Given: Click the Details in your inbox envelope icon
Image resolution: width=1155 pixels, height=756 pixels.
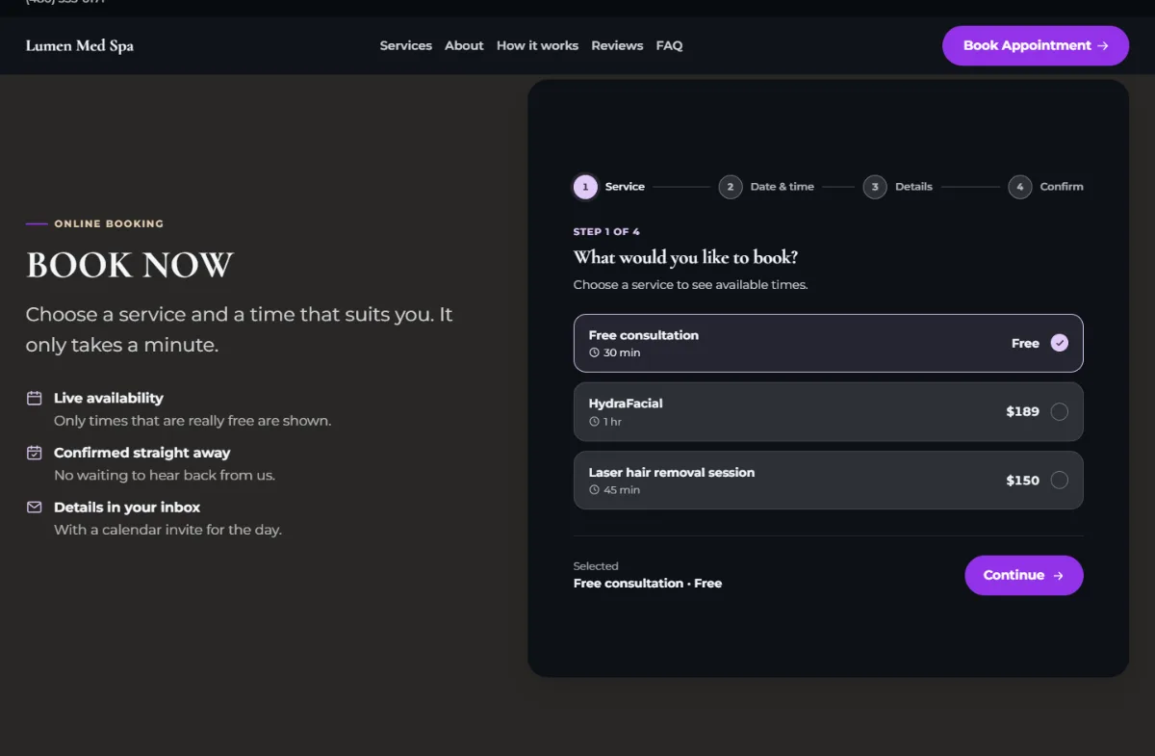Looking at the screenshot, I should point(35,507).
